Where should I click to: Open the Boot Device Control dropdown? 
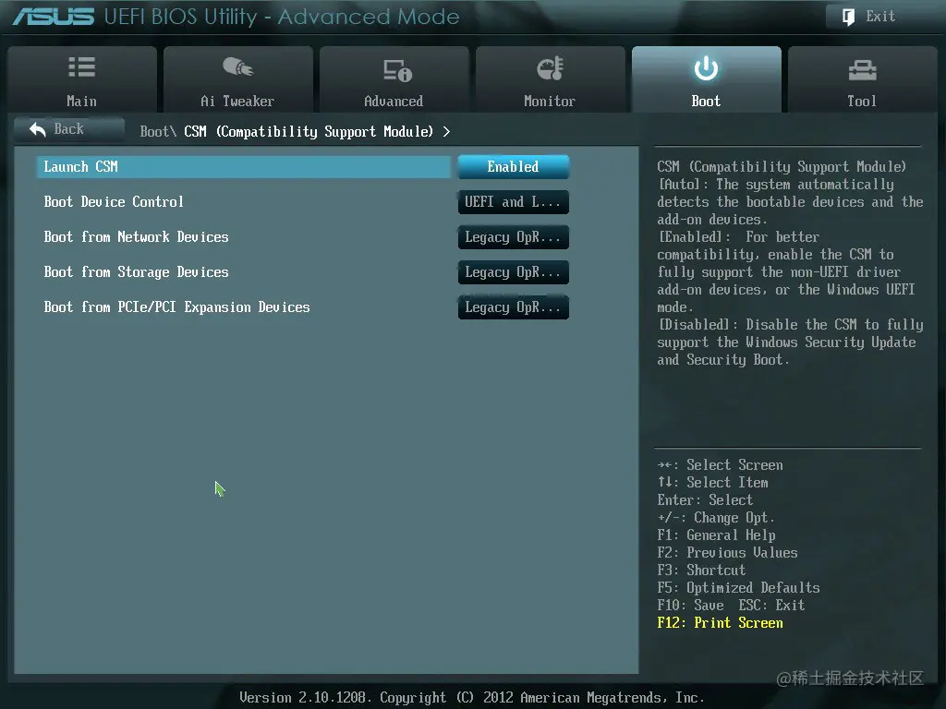pos(513,202)
